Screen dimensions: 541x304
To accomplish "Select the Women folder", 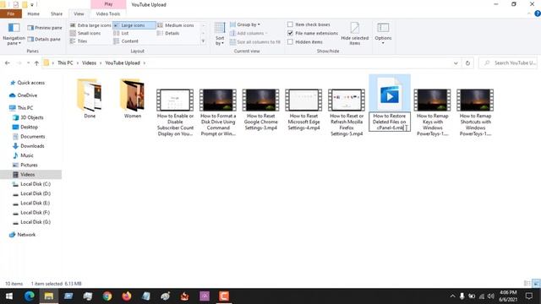I will point(133,98).
